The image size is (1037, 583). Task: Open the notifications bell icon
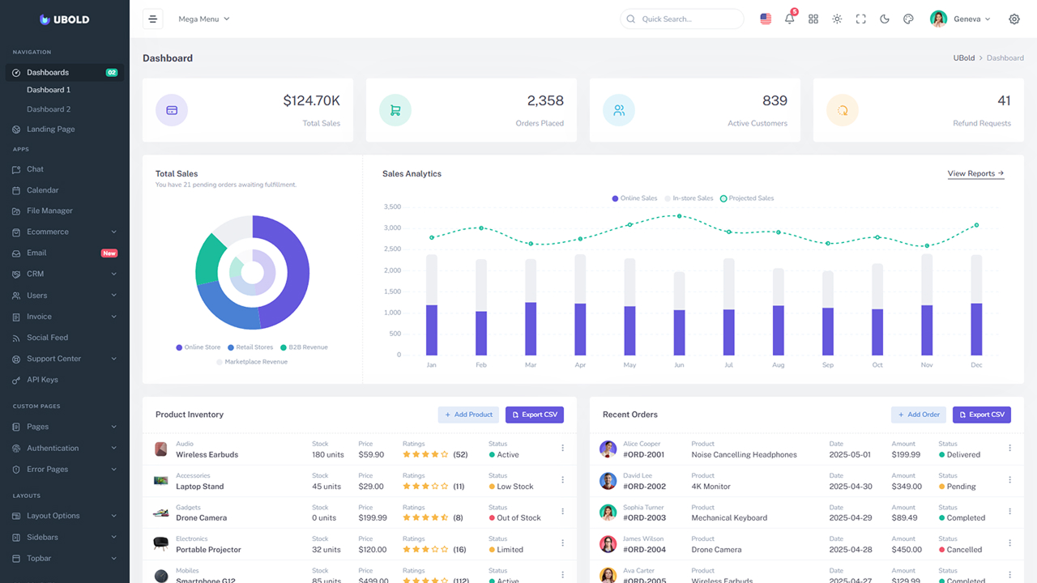789,19
